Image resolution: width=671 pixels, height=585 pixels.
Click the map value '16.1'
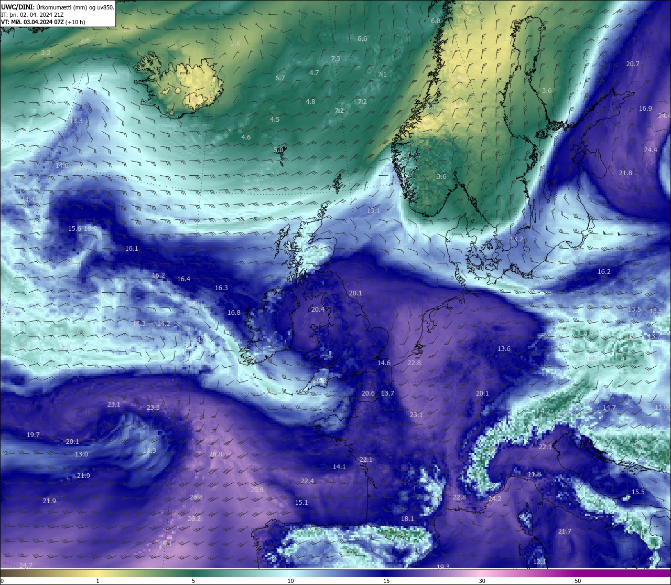(132, 249)
